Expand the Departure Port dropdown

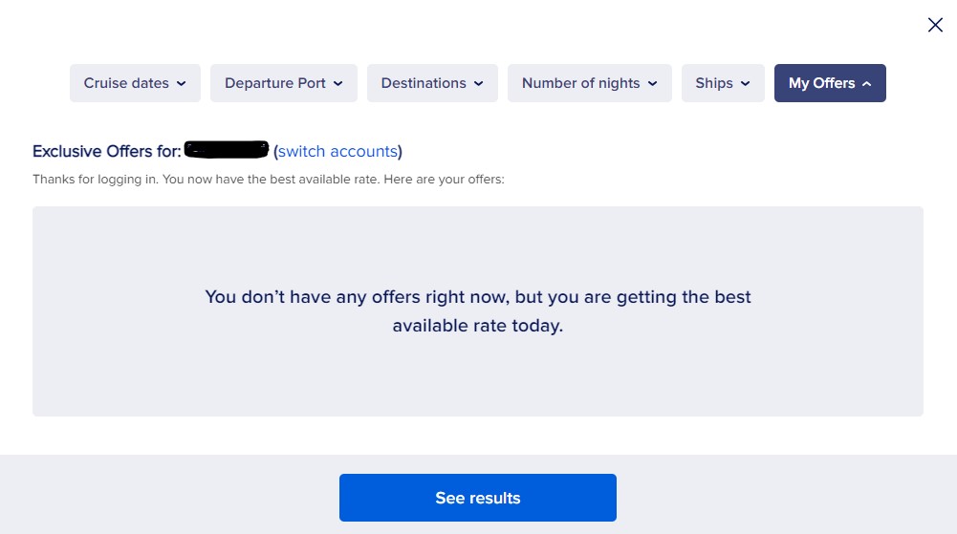284,83
